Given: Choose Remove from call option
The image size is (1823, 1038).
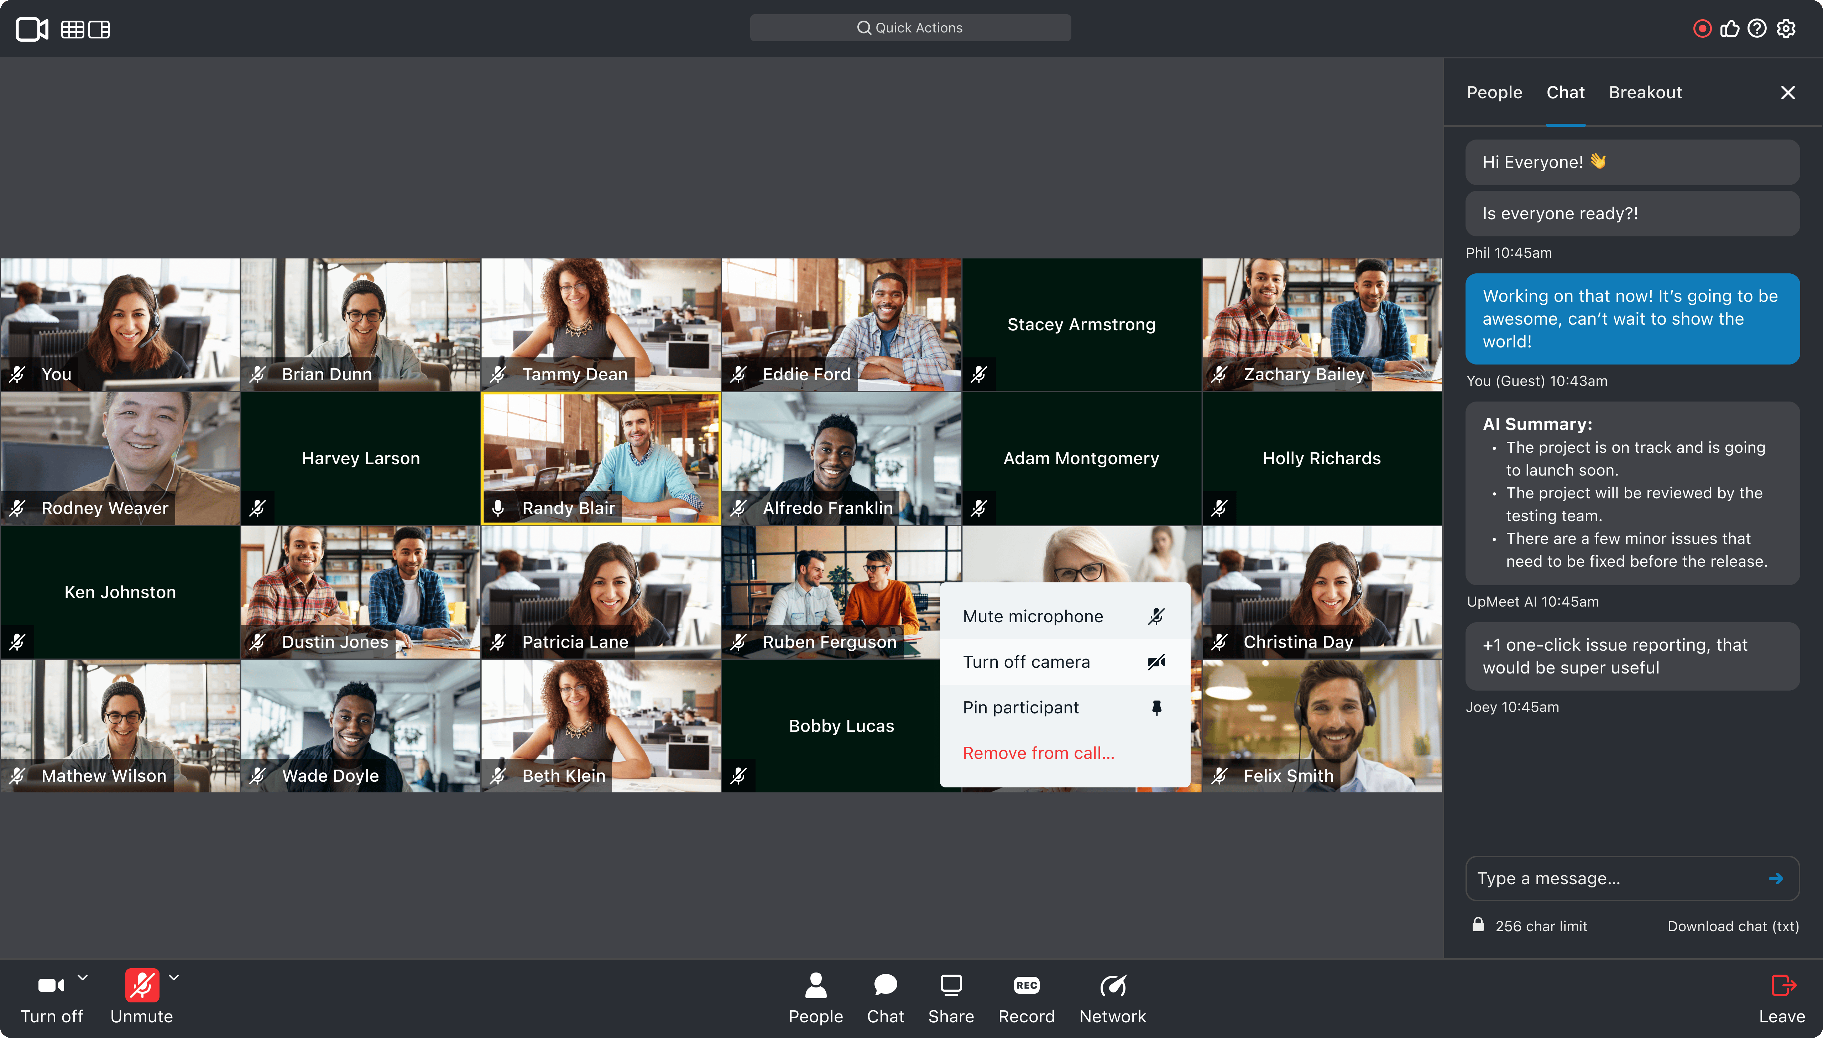Looking at the screenshot, I should pos(1038,753).
